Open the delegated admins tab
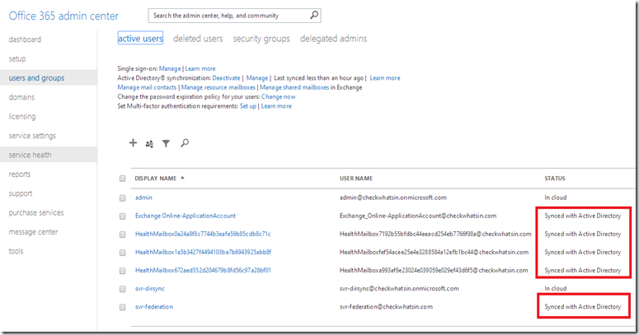 [x=333, y=39]
